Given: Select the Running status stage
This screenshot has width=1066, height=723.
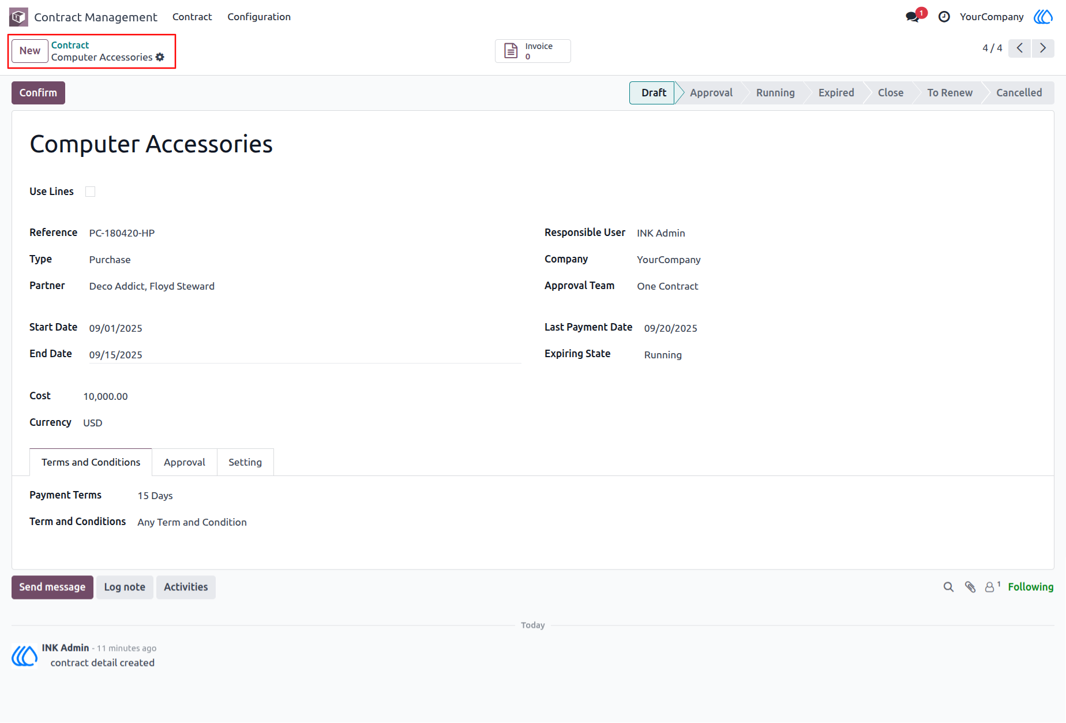Looking at the screenshot, I should point(775,93).
